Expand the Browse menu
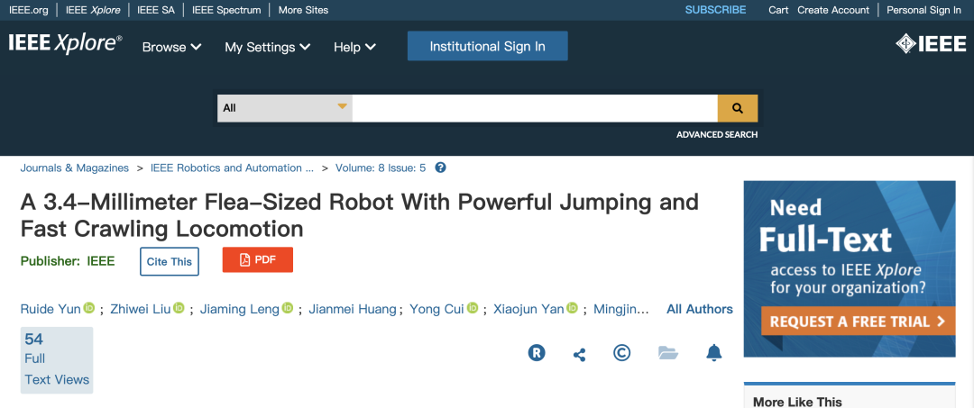The image size is (974, 408). (171, 47)
